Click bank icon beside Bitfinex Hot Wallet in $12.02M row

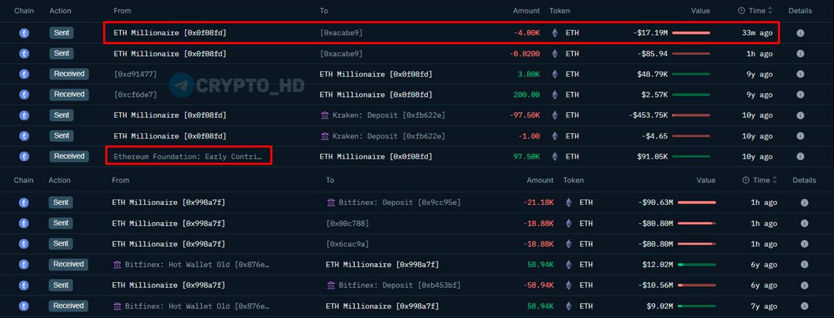click(x=117, y=265)
